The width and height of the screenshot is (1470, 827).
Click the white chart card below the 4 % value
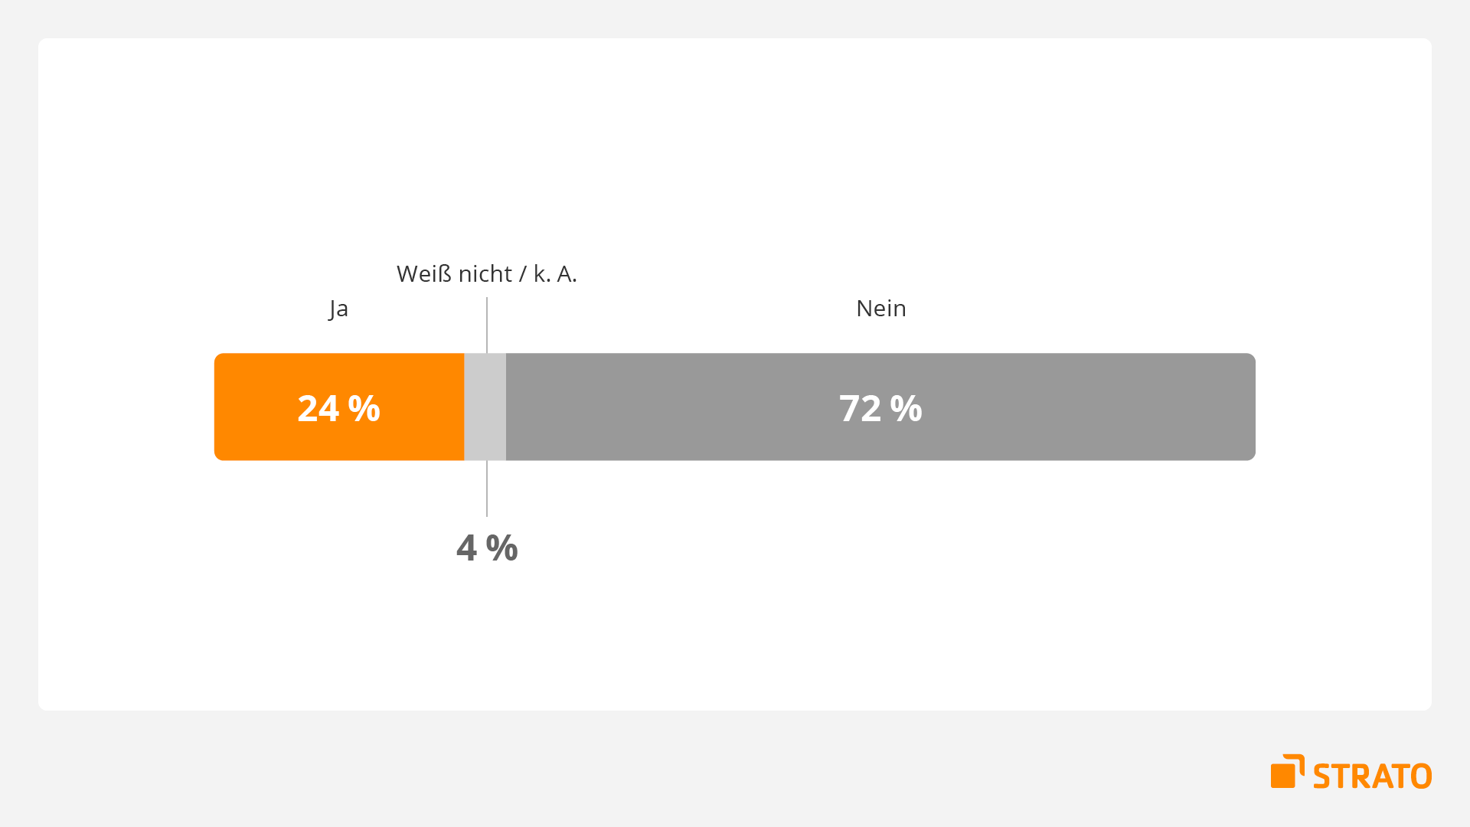(x=735, y=636)
